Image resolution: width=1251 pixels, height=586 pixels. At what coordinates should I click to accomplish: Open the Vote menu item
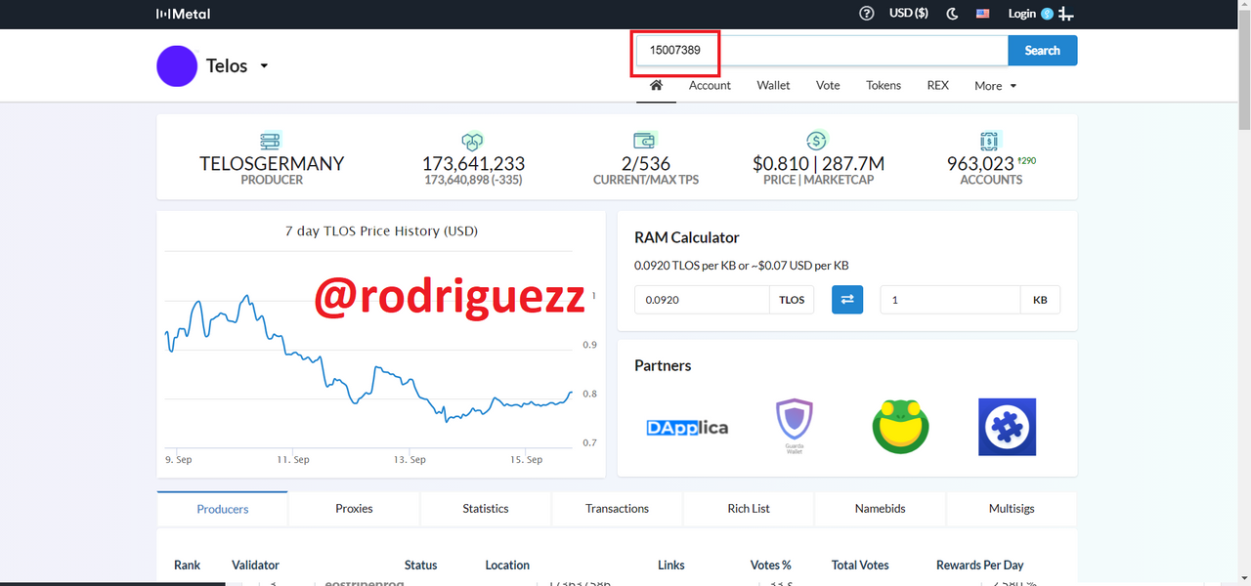[x=828, y=85]
